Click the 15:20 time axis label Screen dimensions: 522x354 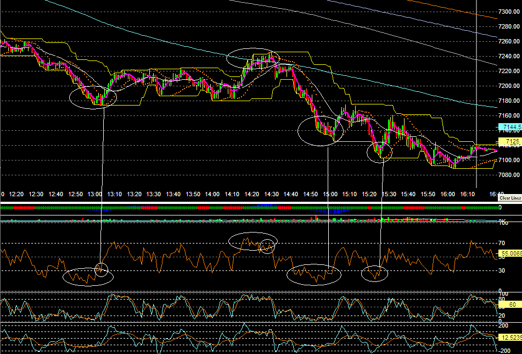pos(369,194)
